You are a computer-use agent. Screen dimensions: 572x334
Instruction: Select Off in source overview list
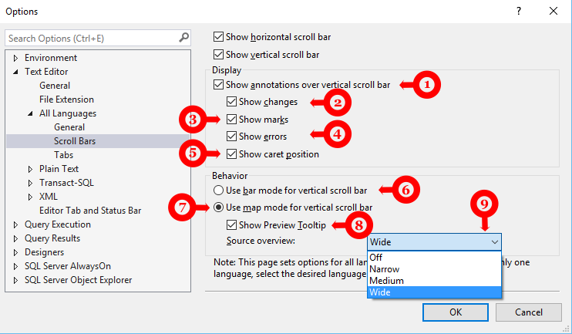click(x=377, y=257)
